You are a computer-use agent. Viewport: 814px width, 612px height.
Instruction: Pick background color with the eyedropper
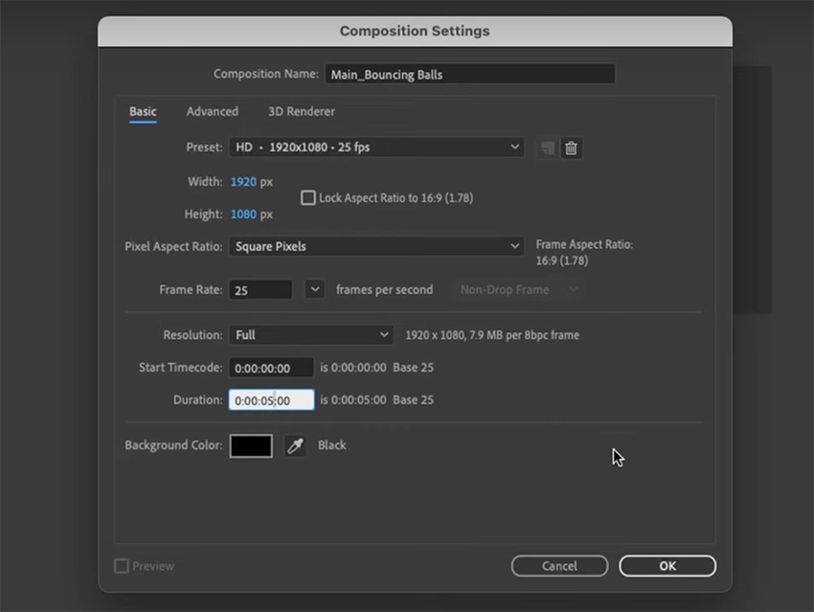(294, 445)
